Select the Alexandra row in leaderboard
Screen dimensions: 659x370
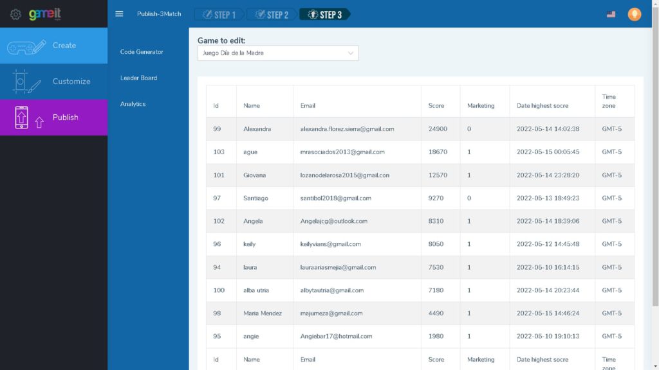tap(257, 129)
